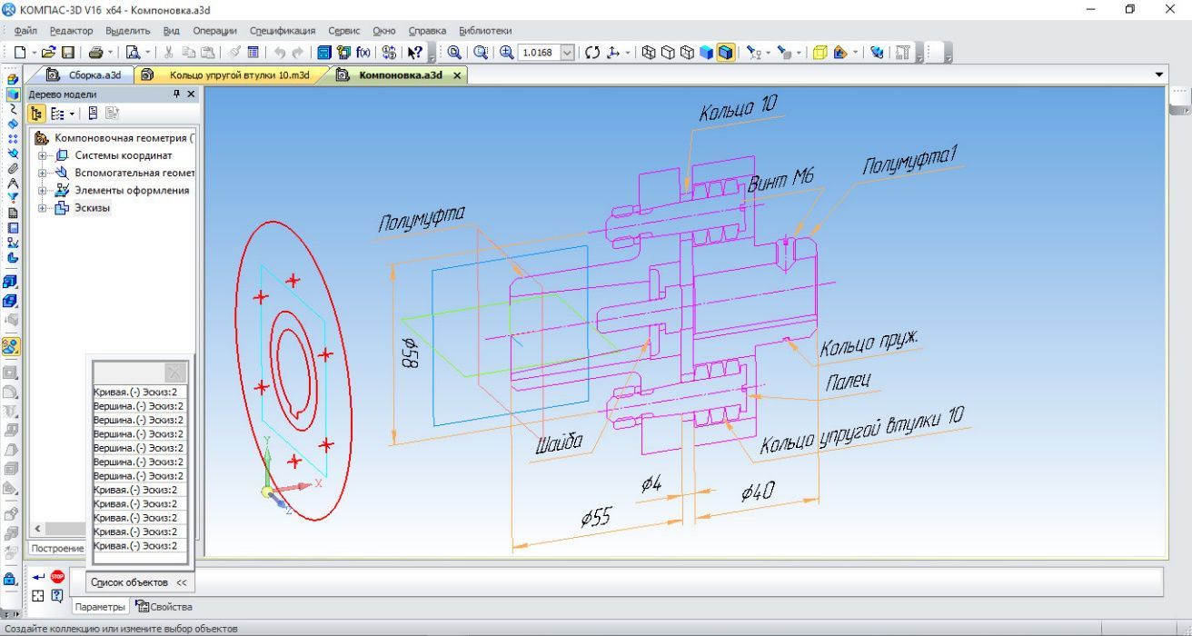Viewport: 1192px width, 636px height.
Task: Click the context help arrow-question icon
Action: pyautogui.click(x=415, y=53)
